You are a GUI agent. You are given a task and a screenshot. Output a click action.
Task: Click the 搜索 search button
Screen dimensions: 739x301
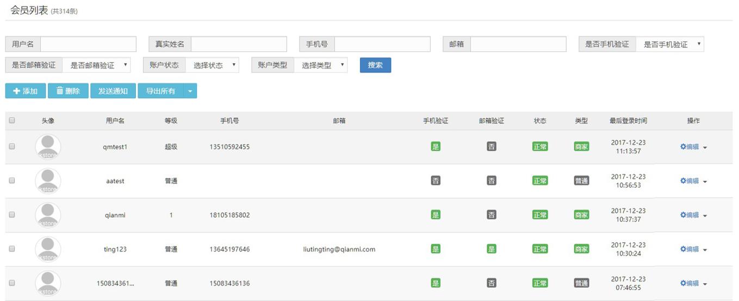(x=375, y=65)
